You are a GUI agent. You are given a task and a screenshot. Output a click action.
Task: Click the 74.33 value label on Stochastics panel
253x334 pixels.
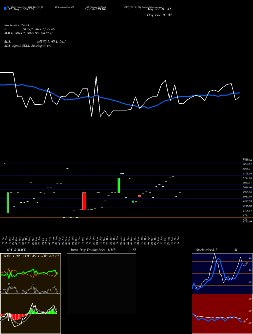(x=245, y=265)
